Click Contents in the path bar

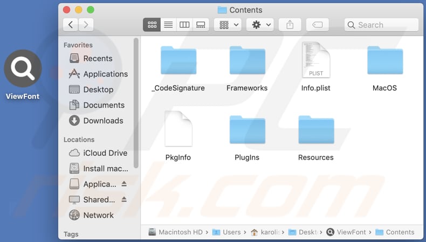pyautogui.click(x=395, y=232)
